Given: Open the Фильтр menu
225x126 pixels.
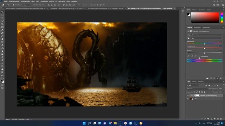Looking at the screenshot, I should [52, 1].
